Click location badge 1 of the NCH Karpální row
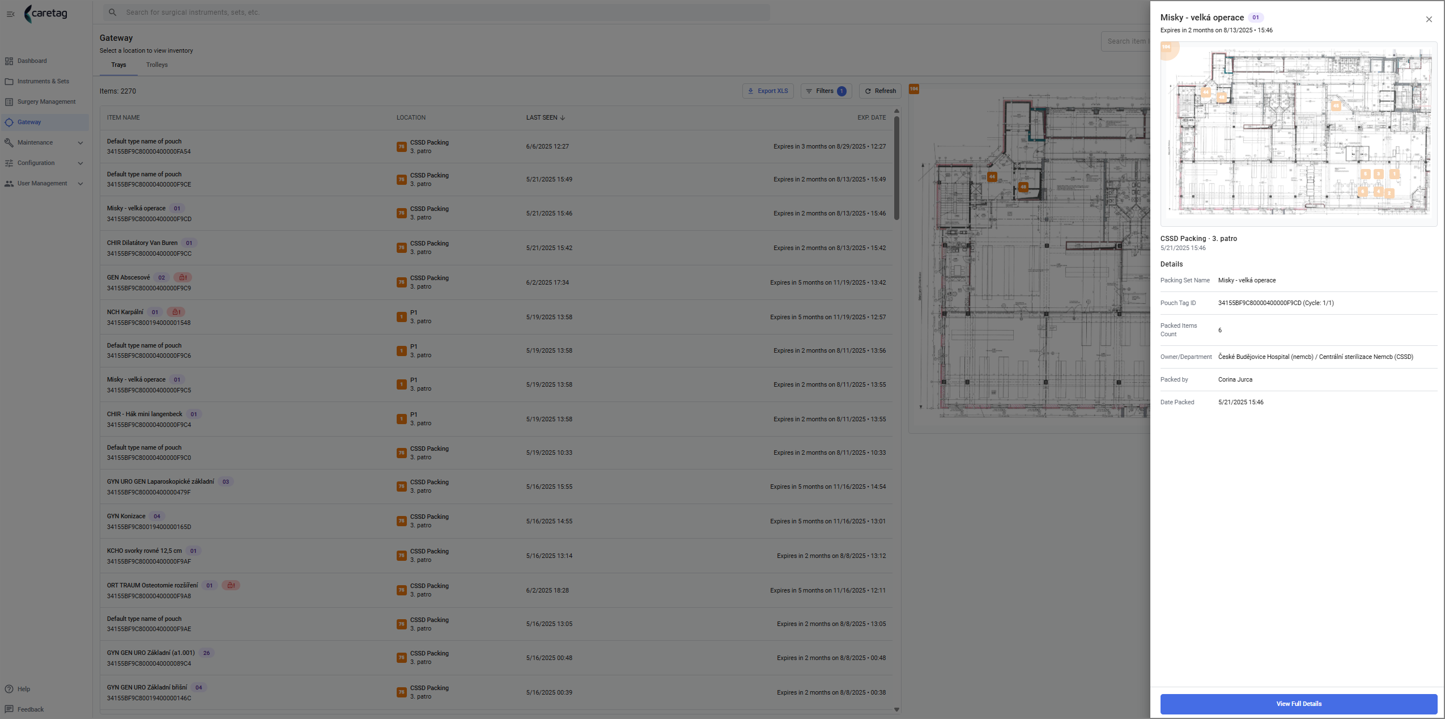Image resolution: width=1445 pixels, height=719 pixels. click(x=401, y=317)
